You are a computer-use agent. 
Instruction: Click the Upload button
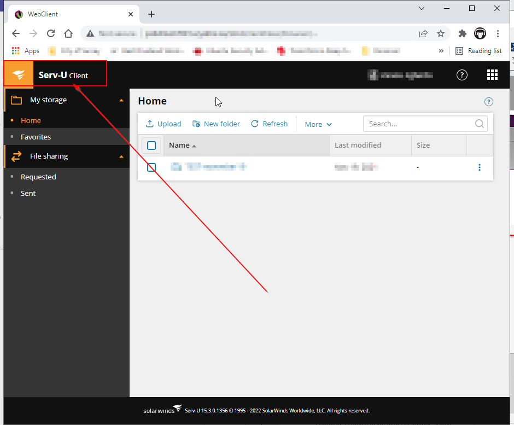pyautogui.click(x=163, y=124)
